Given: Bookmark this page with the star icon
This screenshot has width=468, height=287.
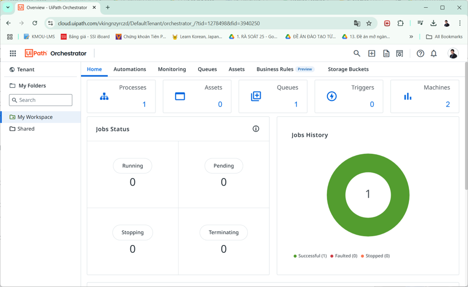Looking at the screenshot, I should point(369,23).
